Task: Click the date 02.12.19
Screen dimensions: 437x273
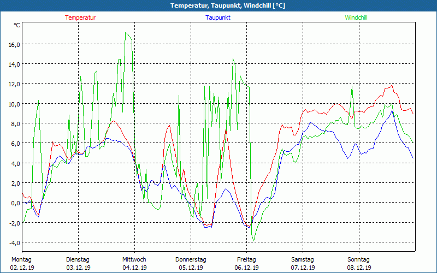Action: [x=22, y=268]
